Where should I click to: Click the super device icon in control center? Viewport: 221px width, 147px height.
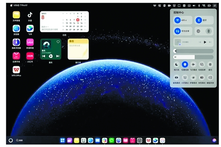pos(198,31)
